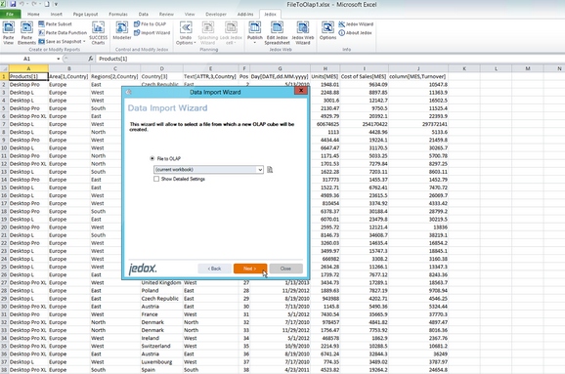
Task: Open the Paste View tool
Action: click(x=8, y=33)
